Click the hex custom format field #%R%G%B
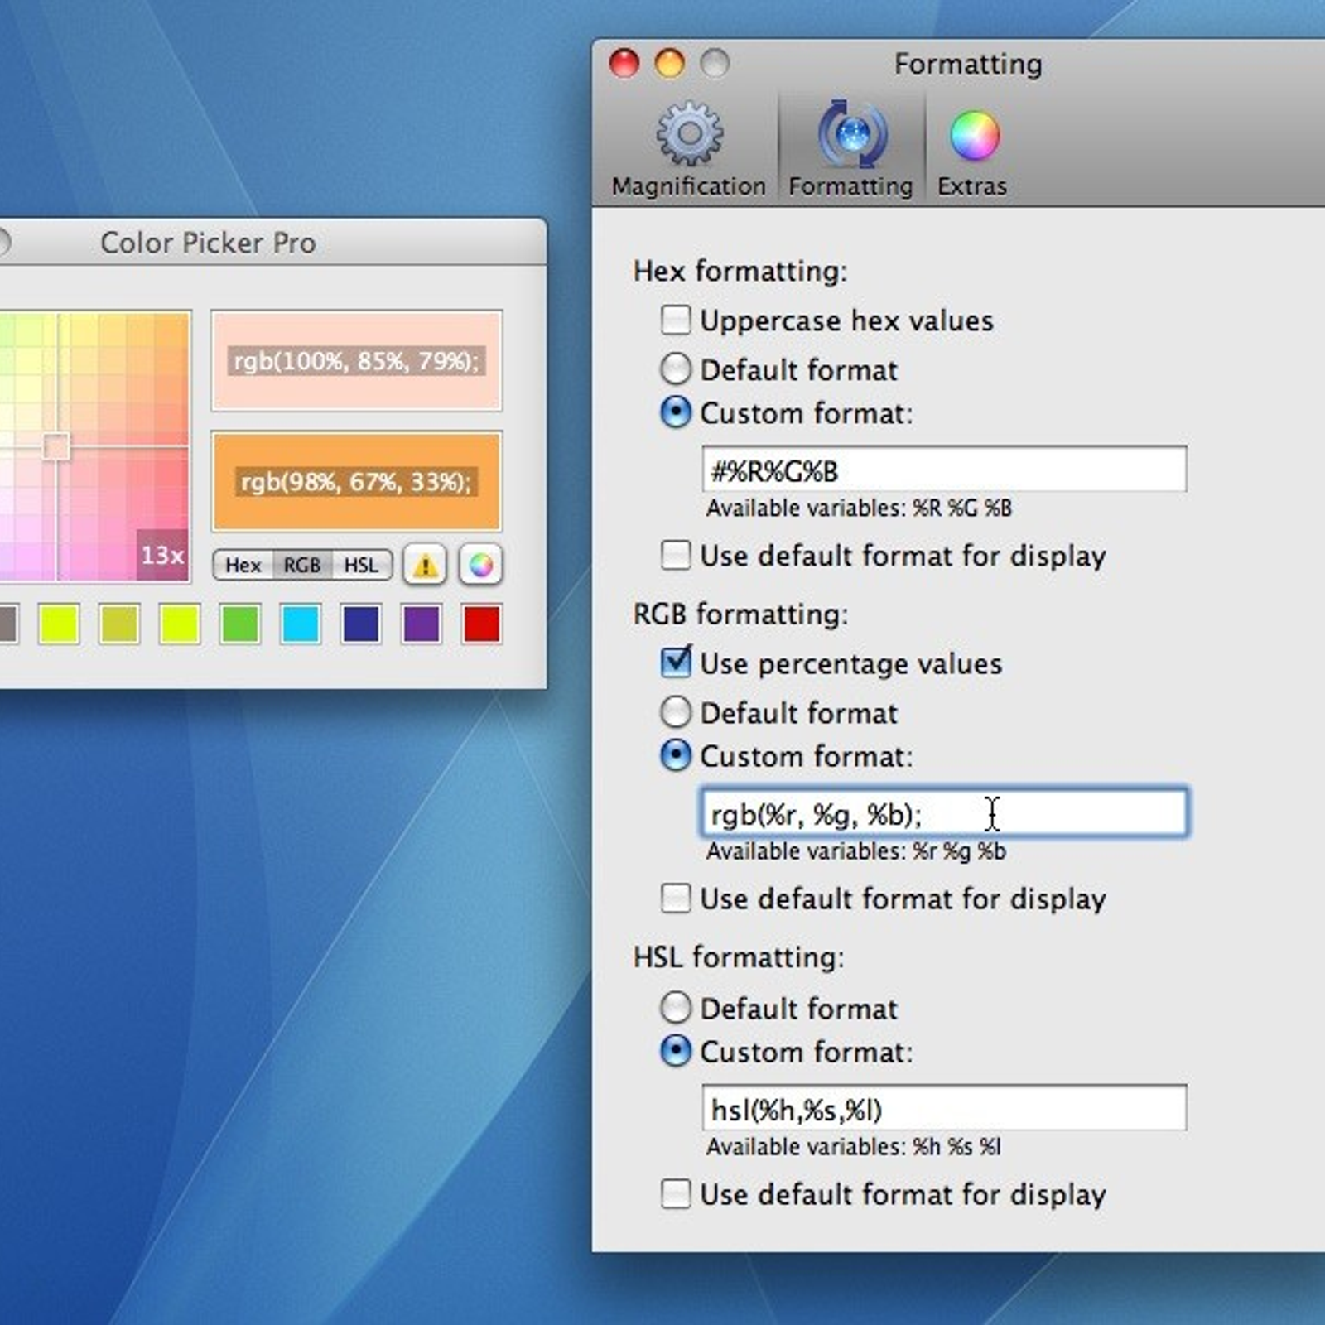This screenshot has width=1325, height=1325. coord(944,470)
